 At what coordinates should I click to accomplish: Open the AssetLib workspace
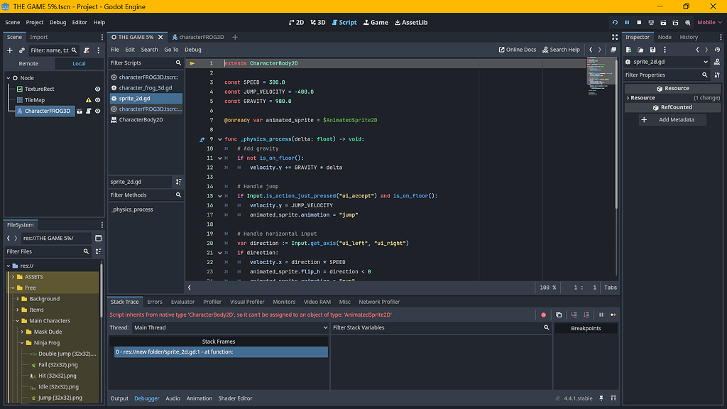tap(411, 22)
